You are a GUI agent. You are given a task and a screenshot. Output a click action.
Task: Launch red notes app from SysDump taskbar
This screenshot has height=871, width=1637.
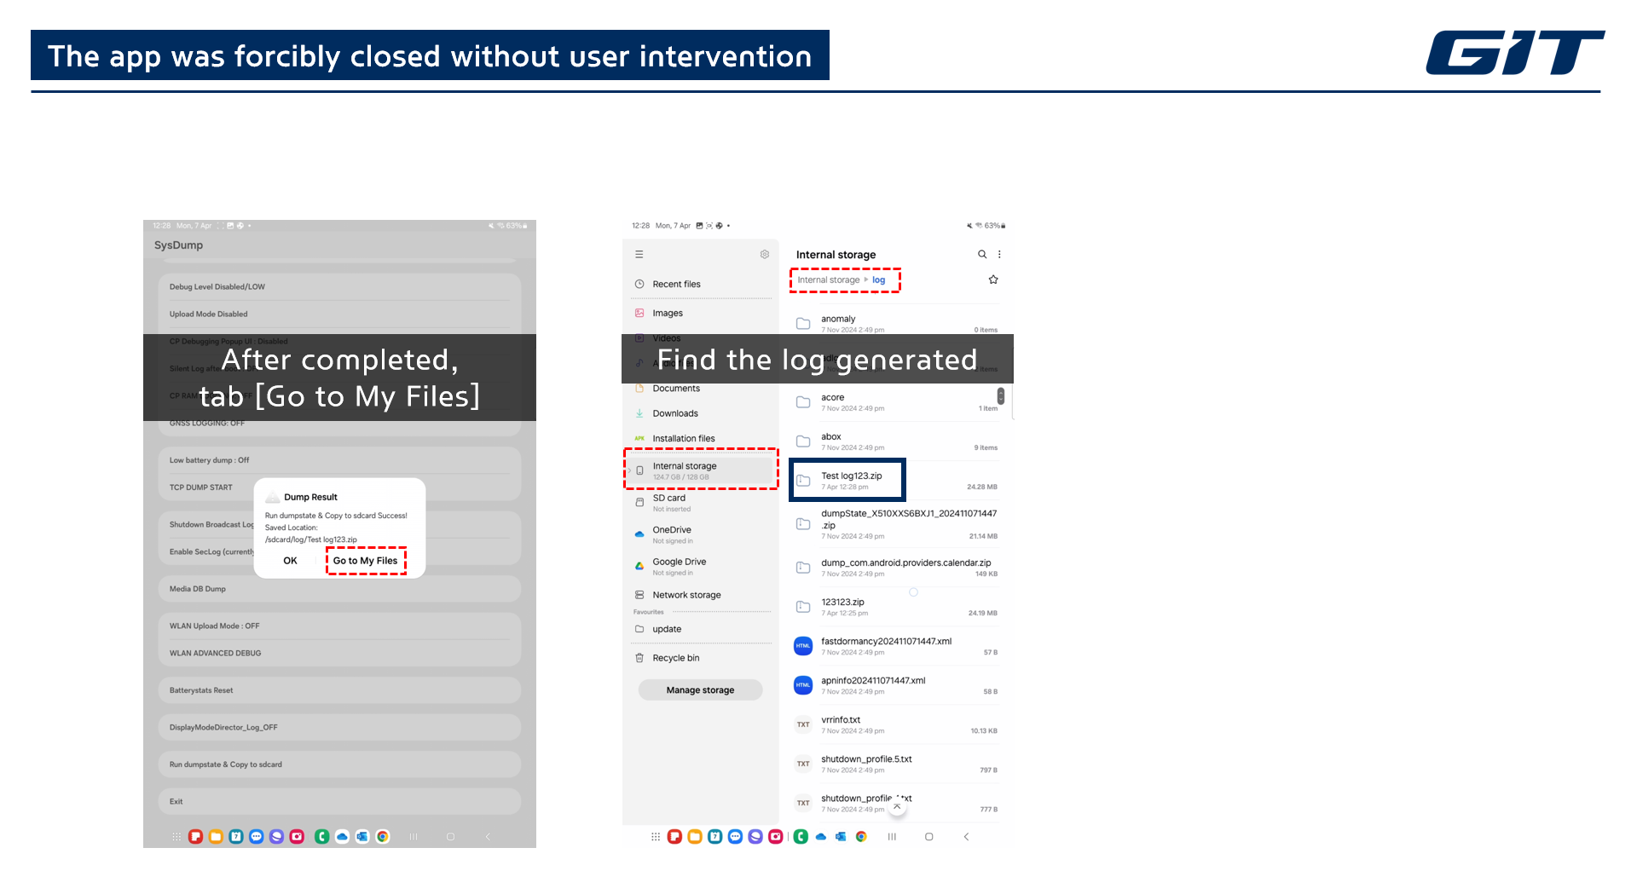(x=195, y=837)
